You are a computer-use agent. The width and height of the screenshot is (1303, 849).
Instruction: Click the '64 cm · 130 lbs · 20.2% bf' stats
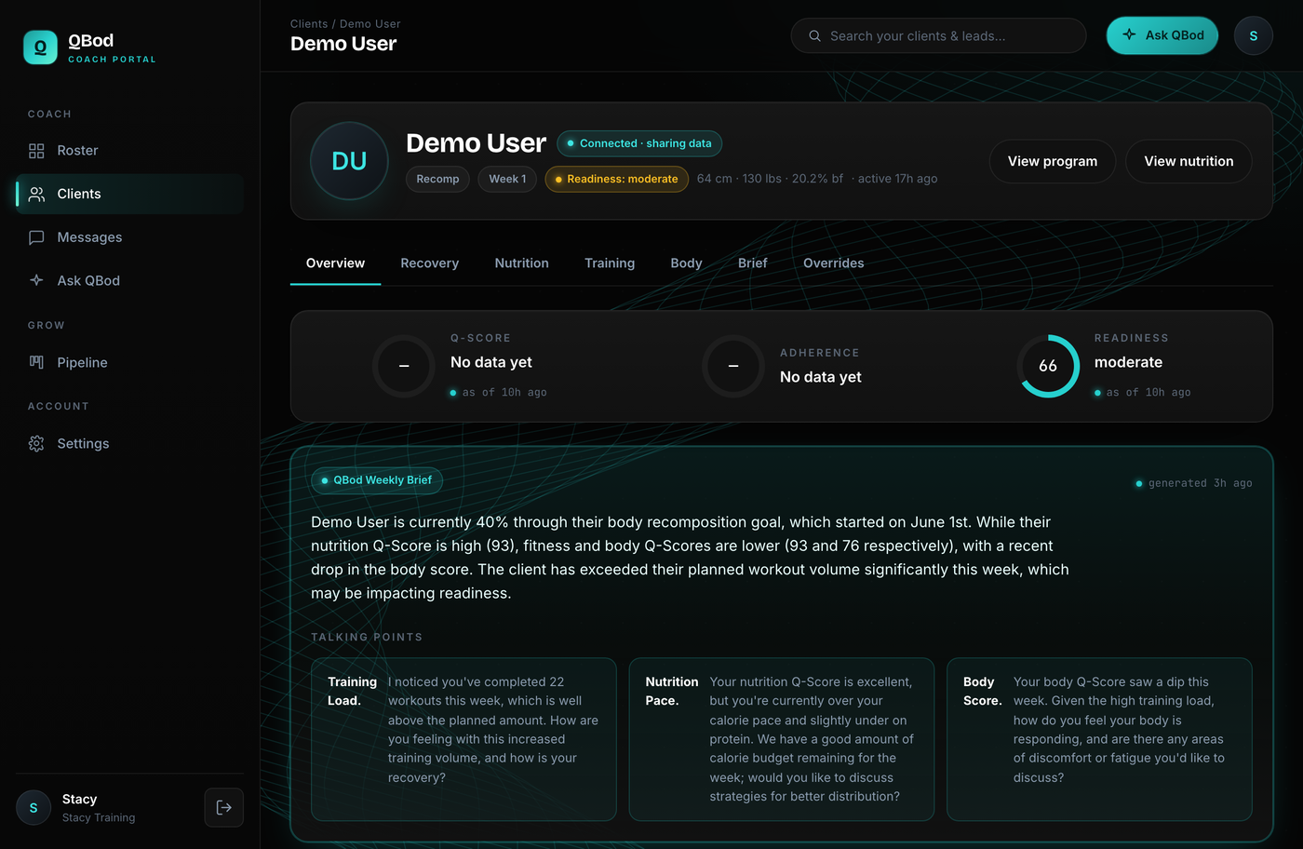[770, 179]
